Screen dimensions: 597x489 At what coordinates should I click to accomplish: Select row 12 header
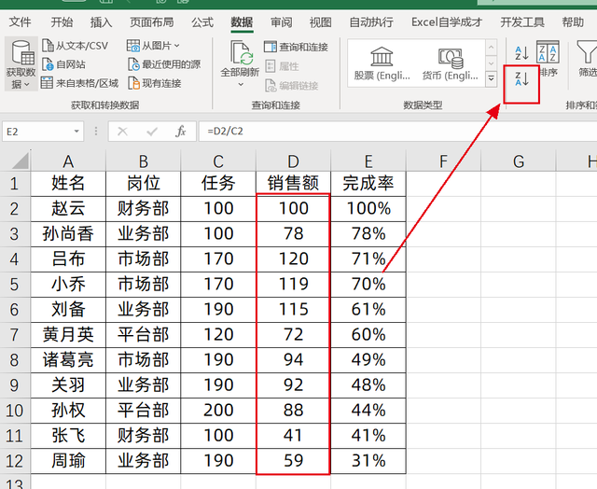[15, 461]
